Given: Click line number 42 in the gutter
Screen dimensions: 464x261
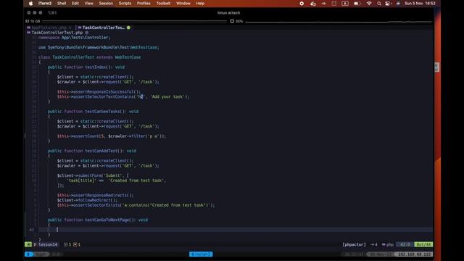Looking at the screenshot, I should [32, 230].
